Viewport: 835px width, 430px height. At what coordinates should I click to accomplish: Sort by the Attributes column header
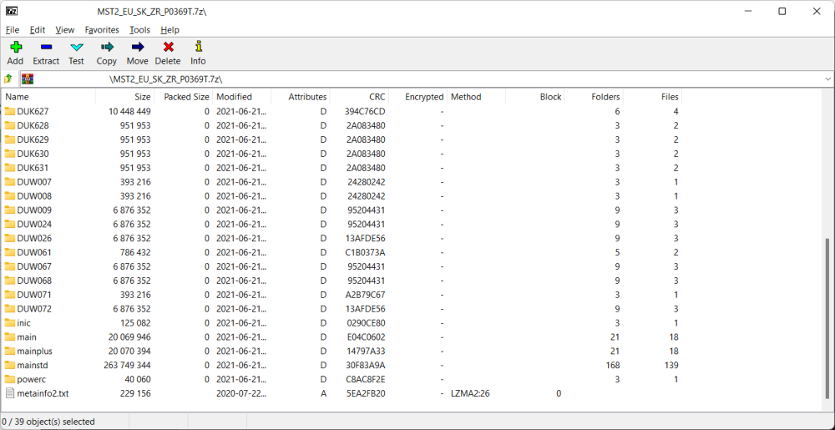[301, 97]
